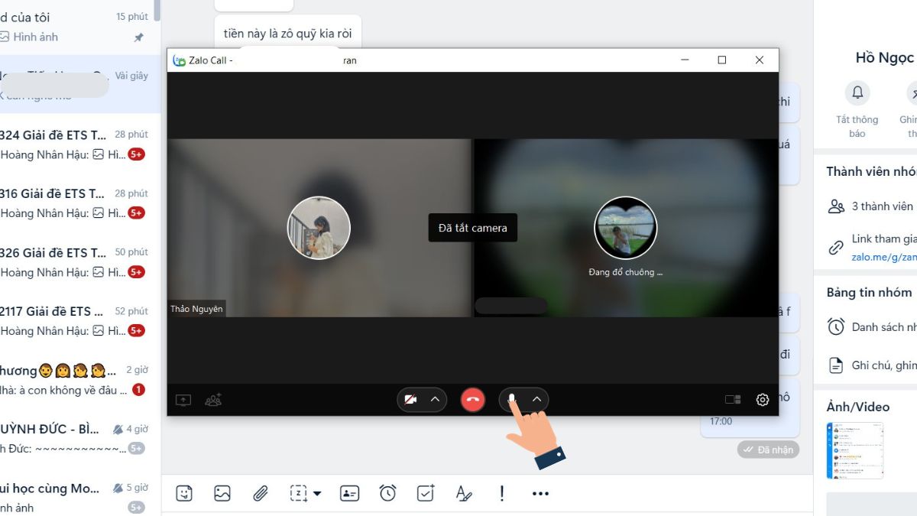Toggle the camera on in the call

(411, 400)
